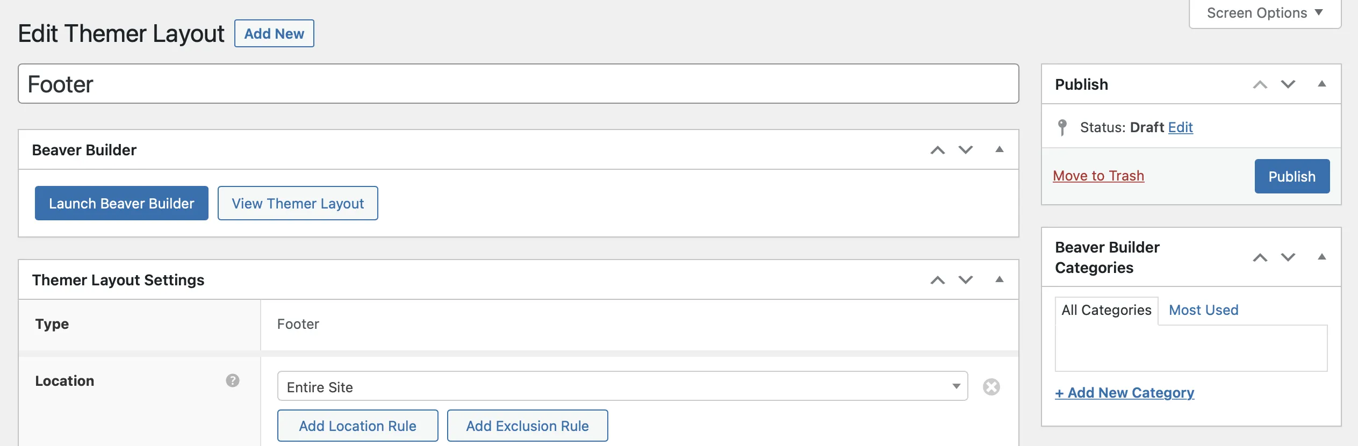1358x446 pixels.
Task: Move the Publish panel up
Action: (1260, 84)
